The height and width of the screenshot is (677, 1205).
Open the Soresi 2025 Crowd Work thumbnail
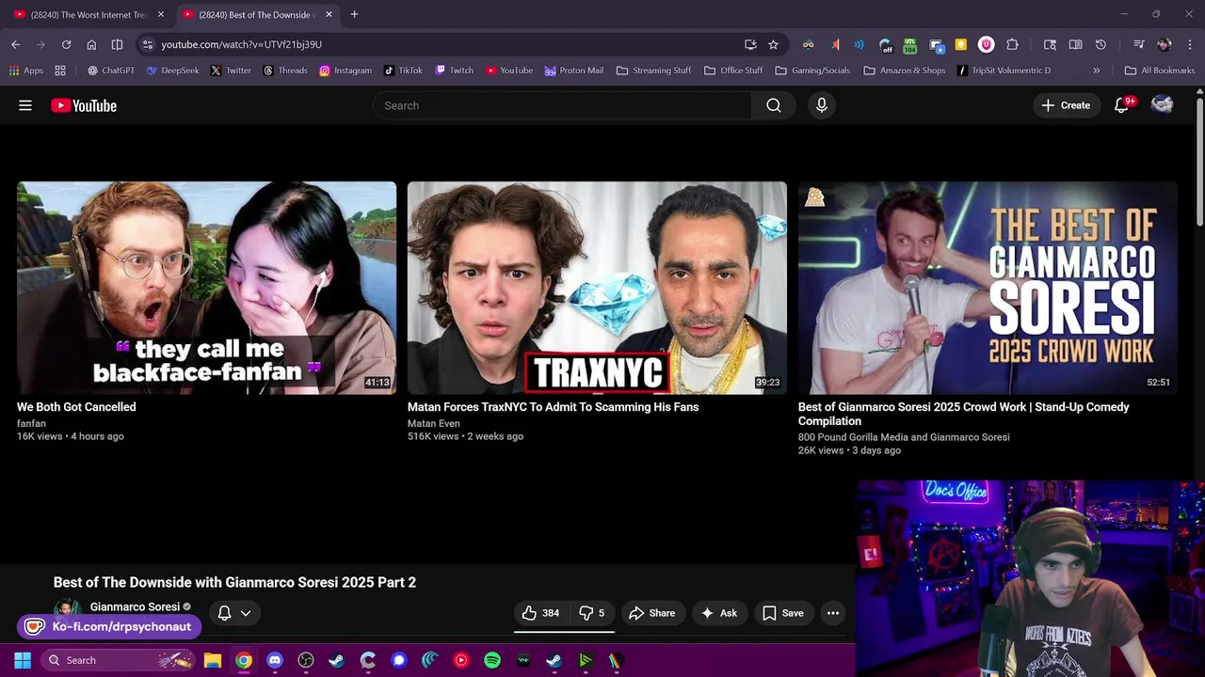click(x=988, y=288)
